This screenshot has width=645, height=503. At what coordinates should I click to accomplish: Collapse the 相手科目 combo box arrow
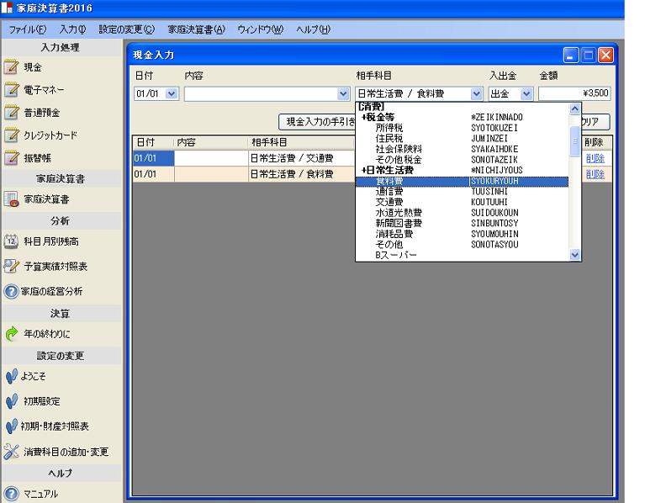coord(477,94)
